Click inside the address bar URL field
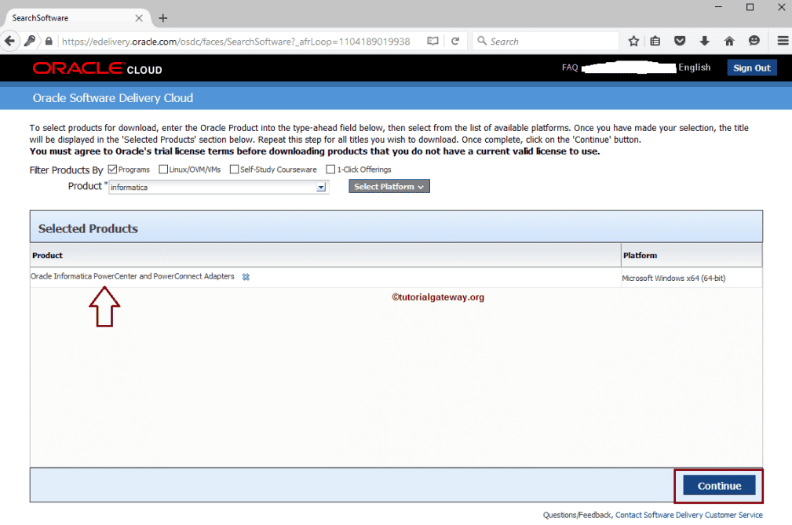The width and height of the screenshot is (792, 525). (235, 40)
